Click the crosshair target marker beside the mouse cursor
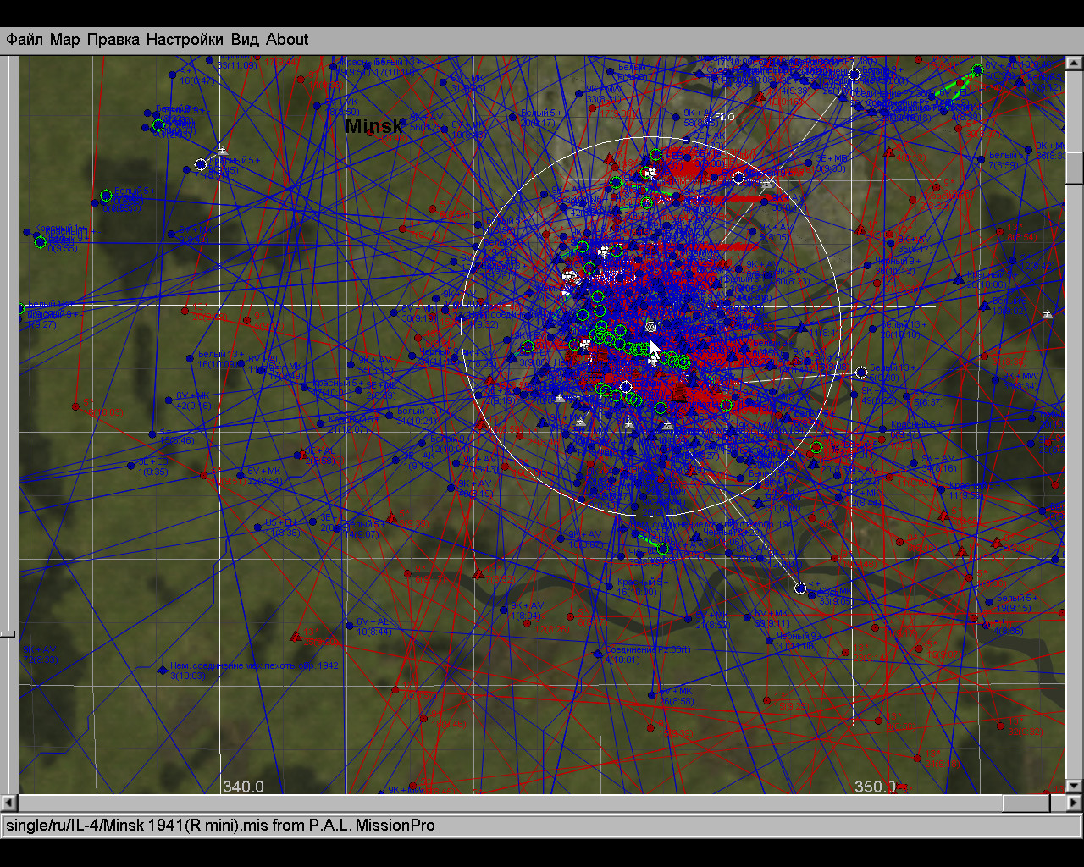 (x=650, y=327)
